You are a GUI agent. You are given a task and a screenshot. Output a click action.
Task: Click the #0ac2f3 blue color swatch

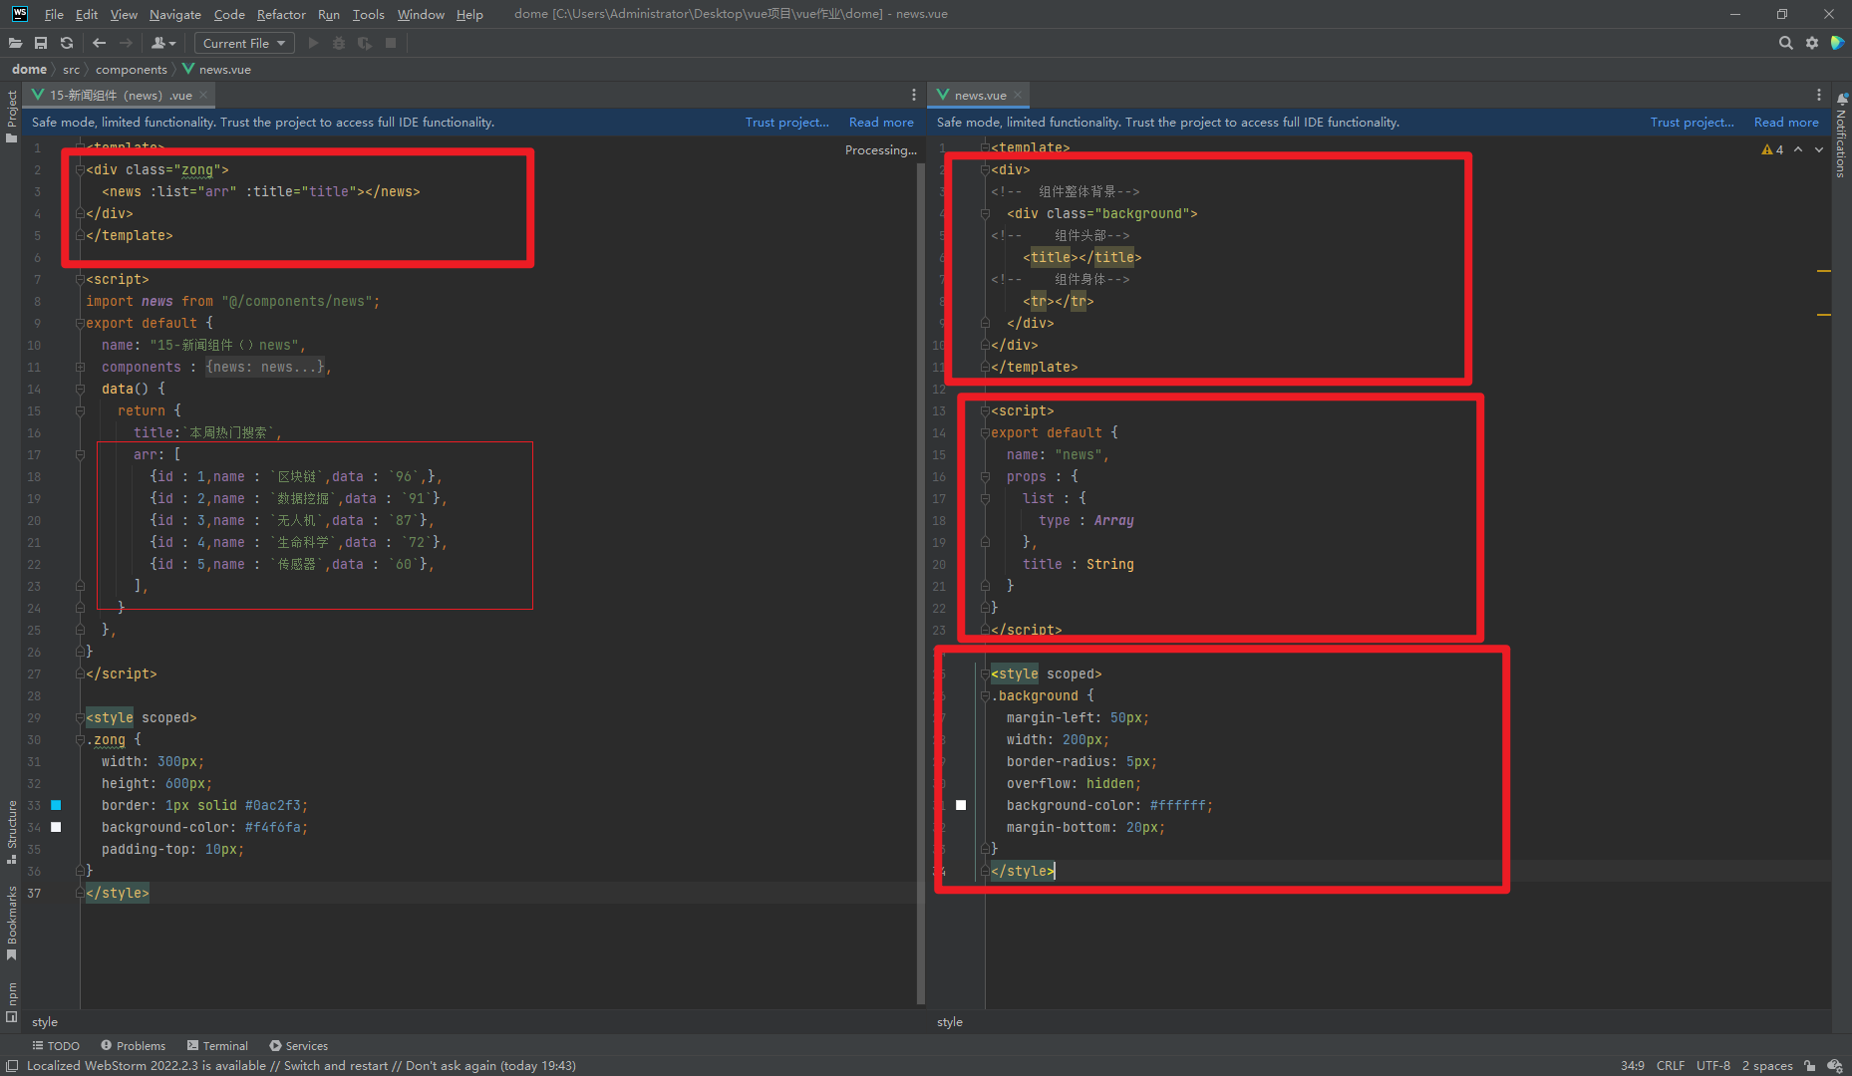56,805
